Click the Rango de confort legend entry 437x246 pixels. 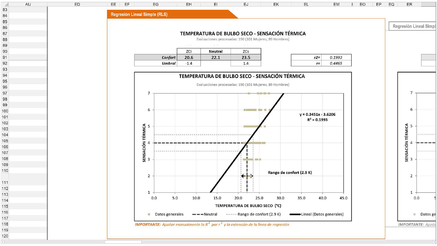[x=253, y=214]
